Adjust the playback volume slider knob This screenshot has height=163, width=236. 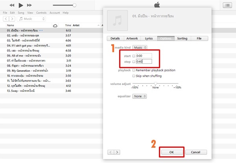click(x=74, y=5)
